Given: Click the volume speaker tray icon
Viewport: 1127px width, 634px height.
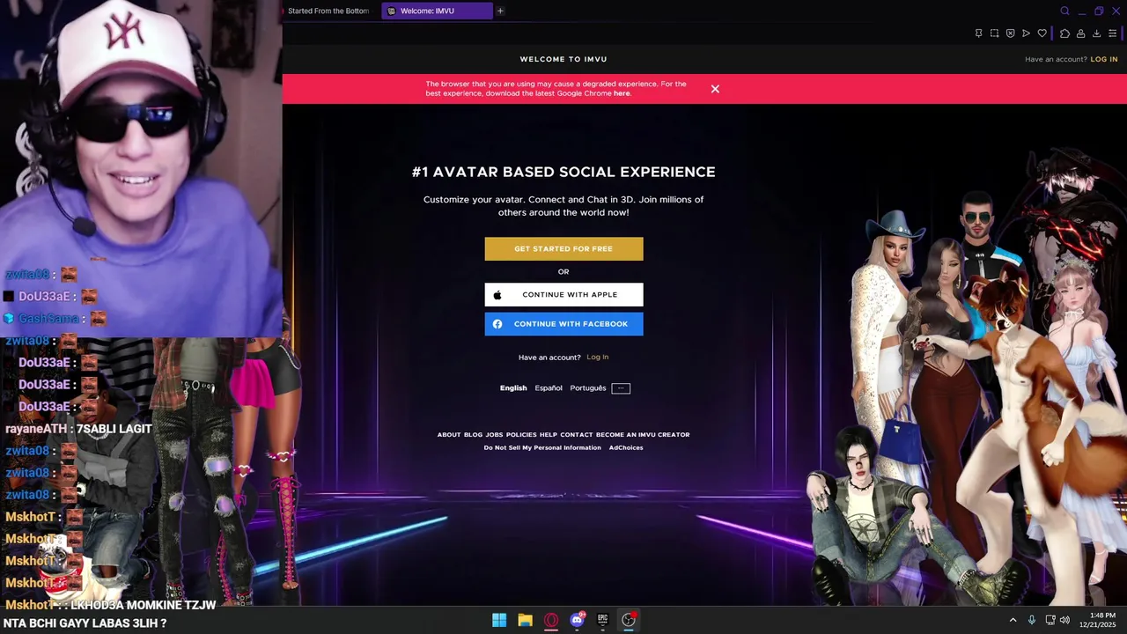Looking at the screenshot, I should click(x=1064, y=620).
